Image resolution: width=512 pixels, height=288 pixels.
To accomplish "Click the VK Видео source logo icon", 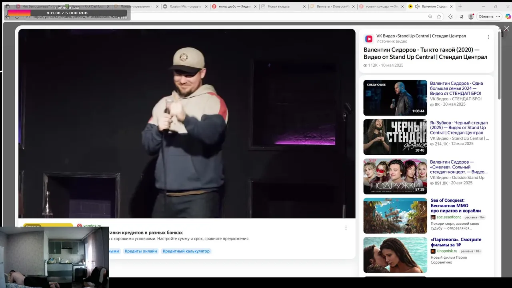I will coord(369,39).
